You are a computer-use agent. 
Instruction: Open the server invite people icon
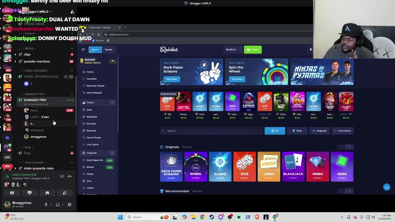(72, 12)
